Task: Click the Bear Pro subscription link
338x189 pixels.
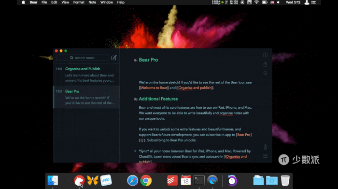Action: (243, 135)
